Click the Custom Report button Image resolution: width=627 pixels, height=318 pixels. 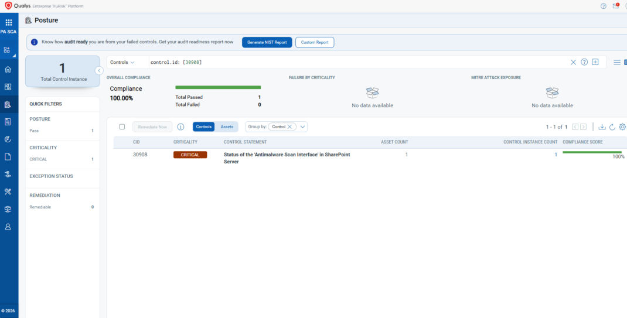pyautogui.click(x=315, y=42)
